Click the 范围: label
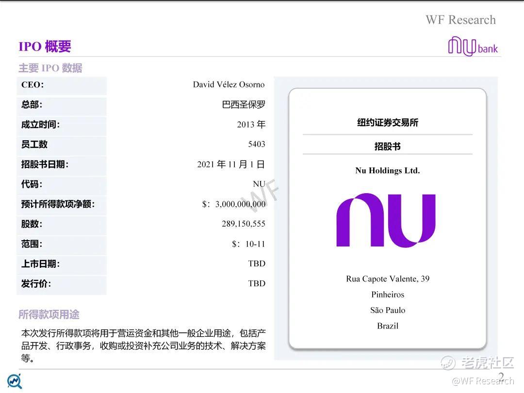This screenshot has height=393, width=524. coord(32,244)
